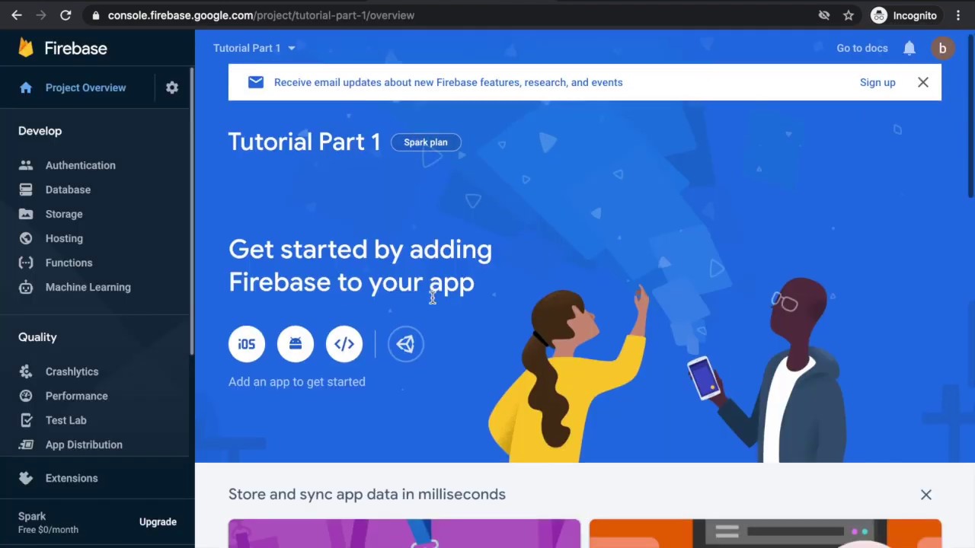The width and height of the screenshot is (975, 548).
Task: Open the orange feature card thumbnail
Action: tap(766, 534)
